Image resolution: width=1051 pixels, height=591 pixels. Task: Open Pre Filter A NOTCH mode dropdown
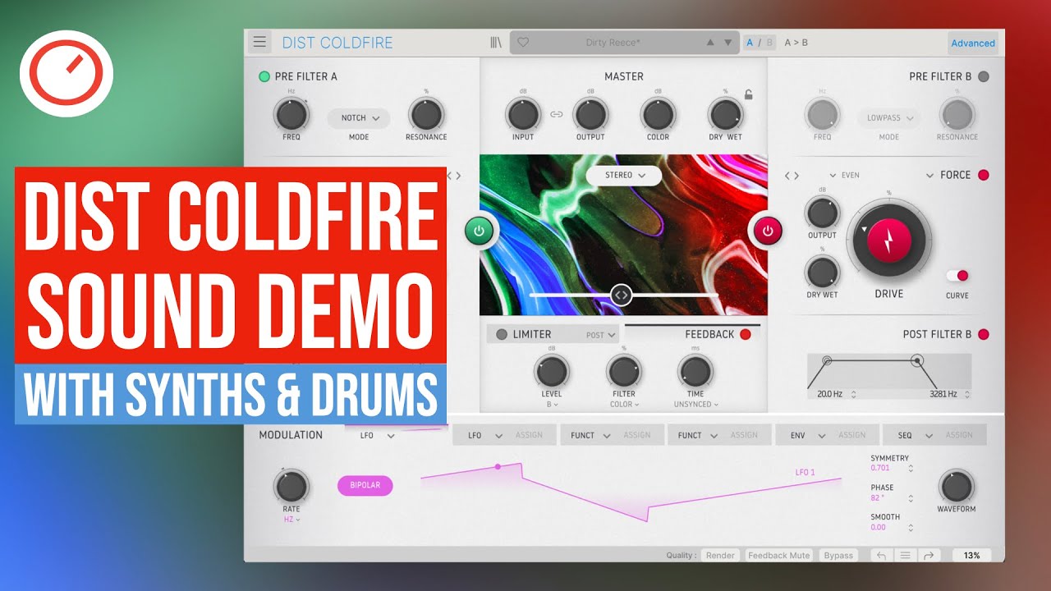(x=359, y=118)
